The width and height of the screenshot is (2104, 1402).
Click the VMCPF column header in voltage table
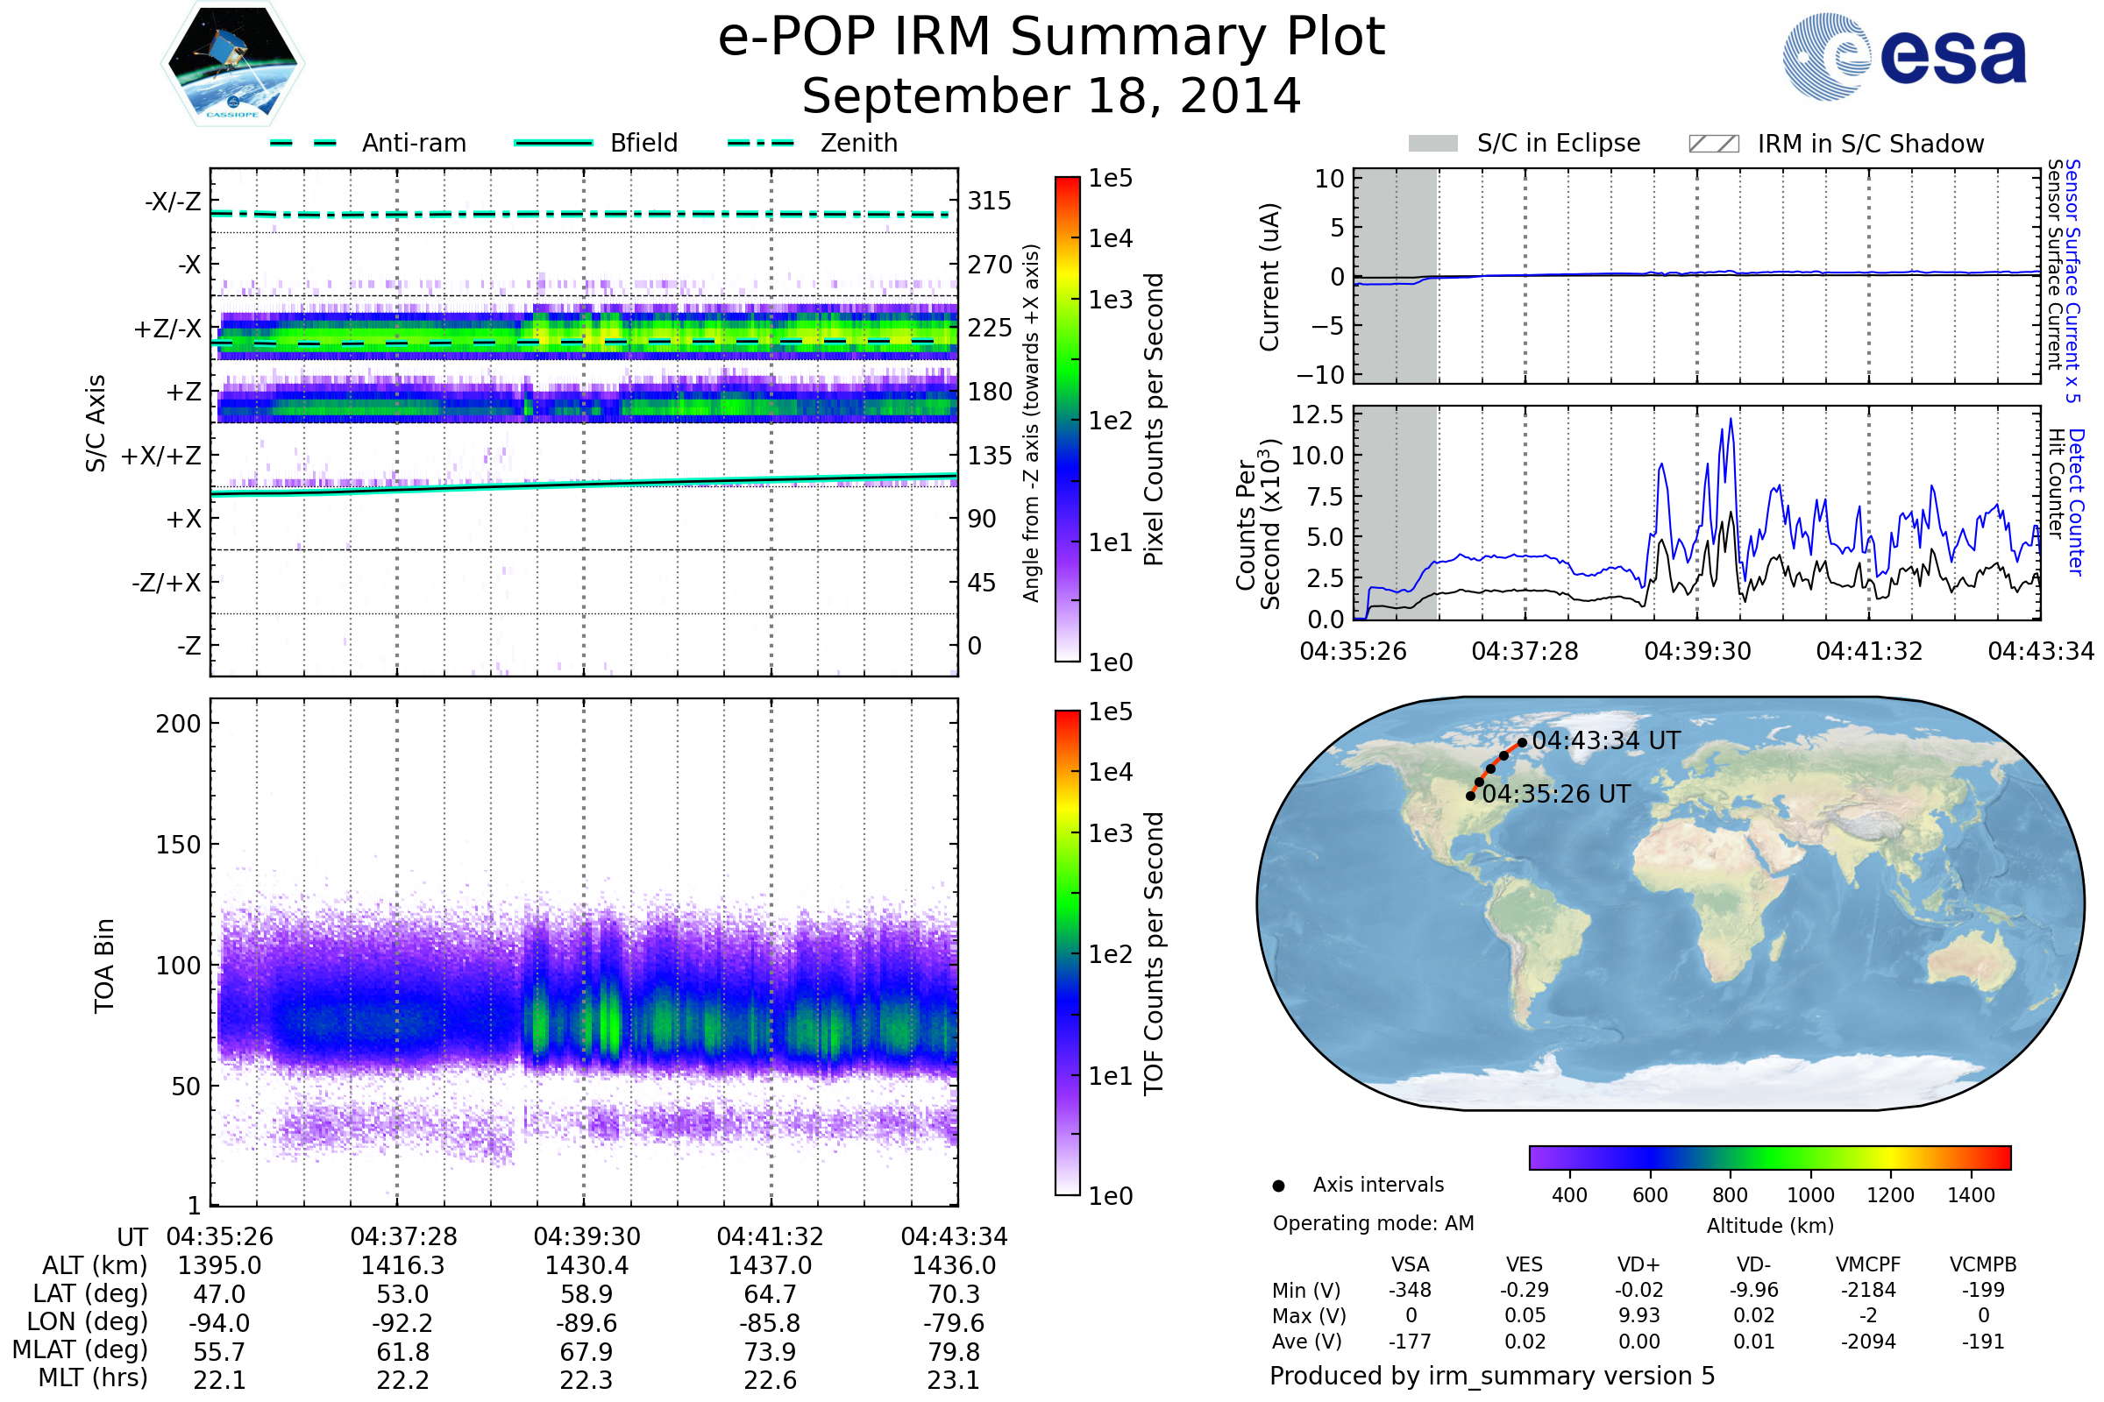pyautogui.click(x=1868, y=1264)
